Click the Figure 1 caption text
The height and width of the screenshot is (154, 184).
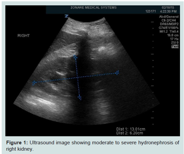tap(93, 146)
